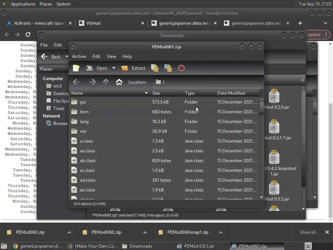
Task: Open File System in Places sidebar
Action: [57, 101]
